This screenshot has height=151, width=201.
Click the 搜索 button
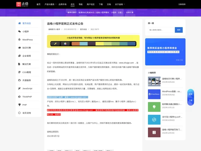[179, 30]
